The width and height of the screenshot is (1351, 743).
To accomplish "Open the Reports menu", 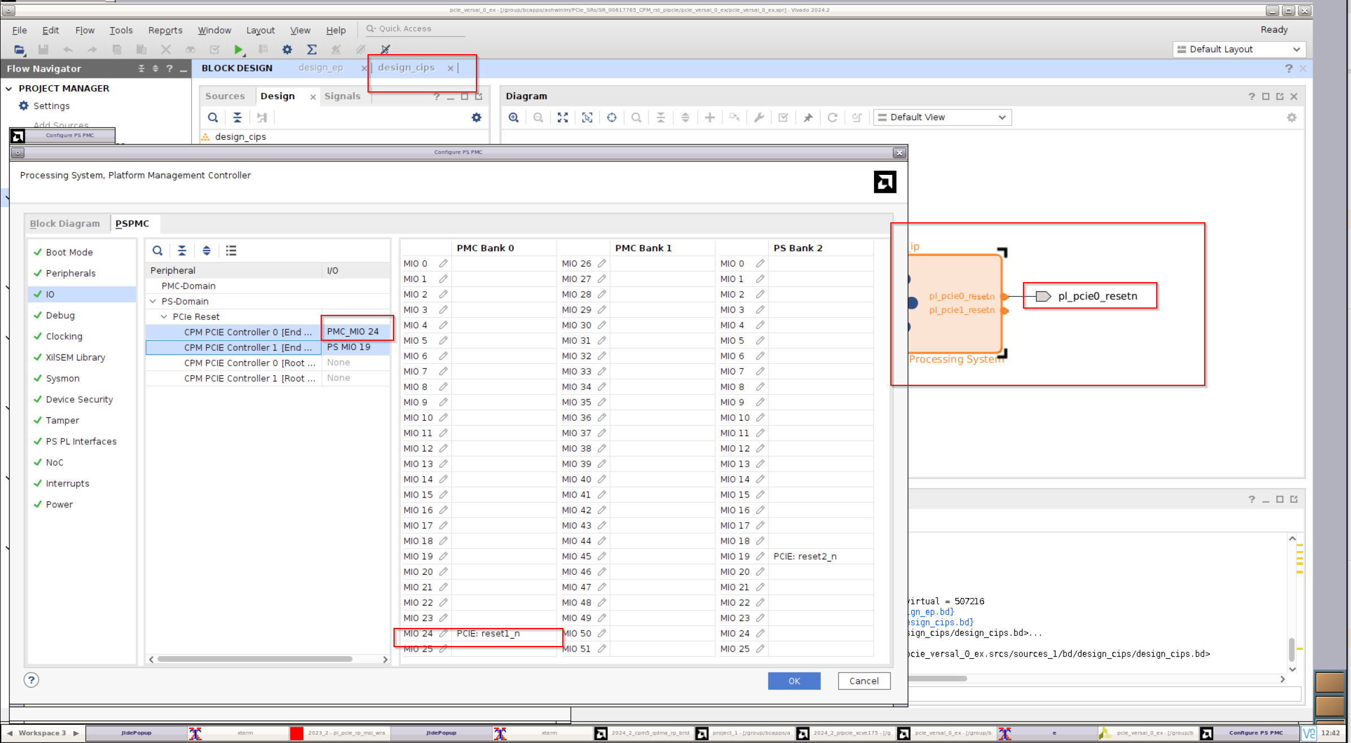I will (165, 30).
